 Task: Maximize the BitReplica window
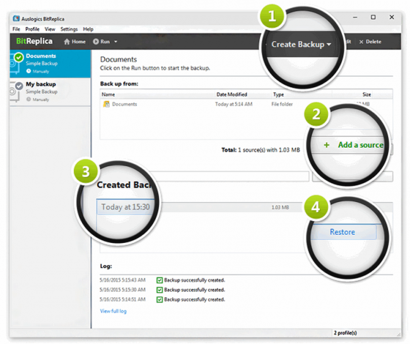tap(373, 17)
